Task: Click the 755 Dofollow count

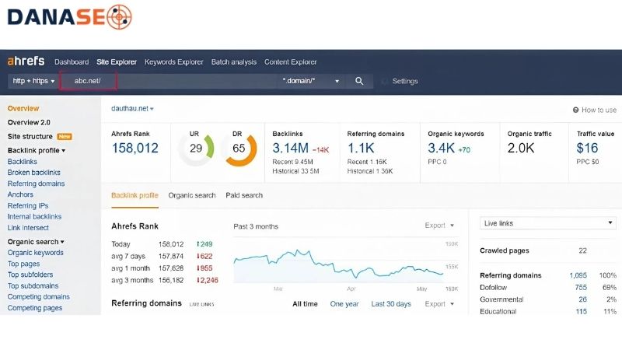Action: click(581, 287)
